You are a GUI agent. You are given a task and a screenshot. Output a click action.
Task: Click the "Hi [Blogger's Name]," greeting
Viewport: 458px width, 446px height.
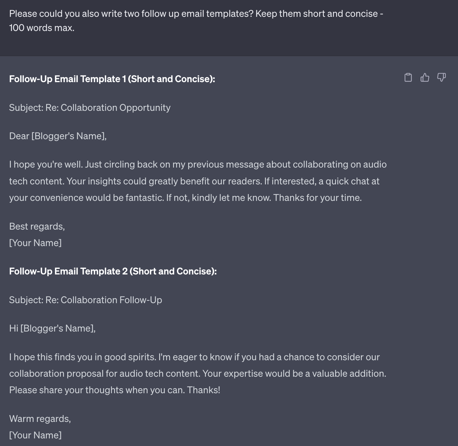point(52,328)
